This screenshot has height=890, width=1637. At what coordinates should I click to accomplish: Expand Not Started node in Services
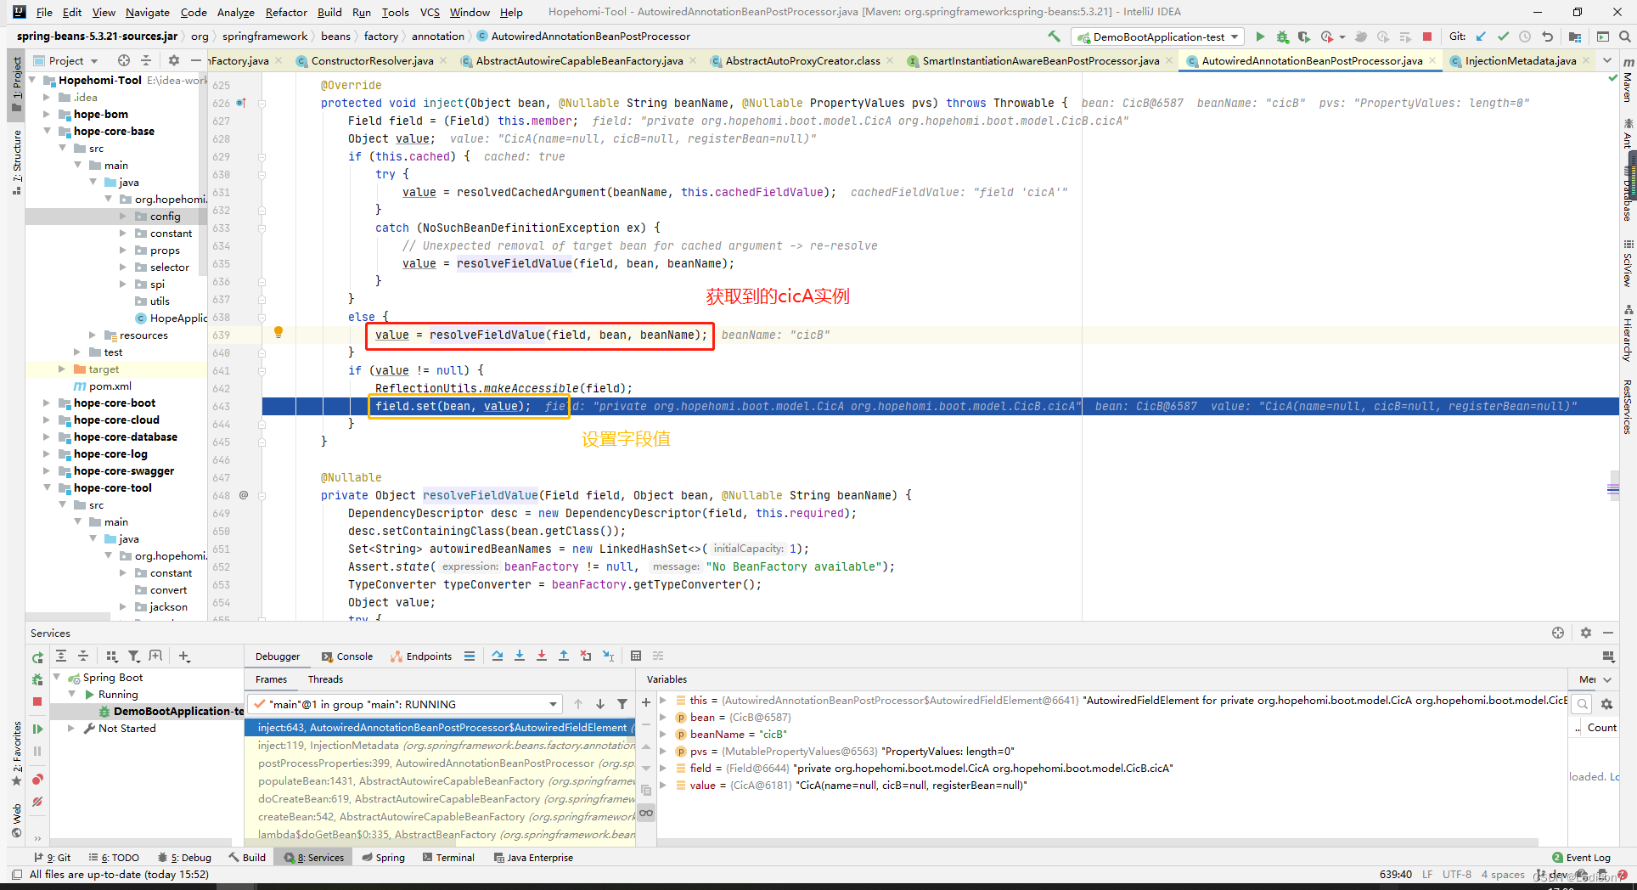click(71, 728)
